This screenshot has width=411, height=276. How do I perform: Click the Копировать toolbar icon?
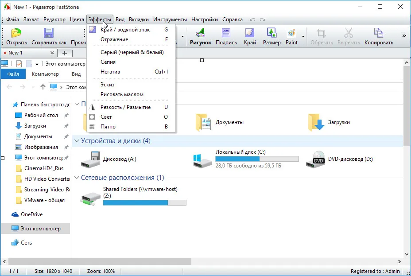point(379,33)
